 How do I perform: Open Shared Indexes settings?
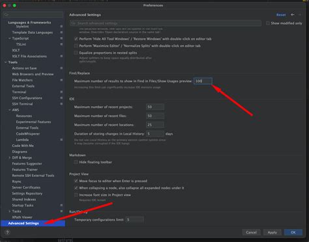24,199
